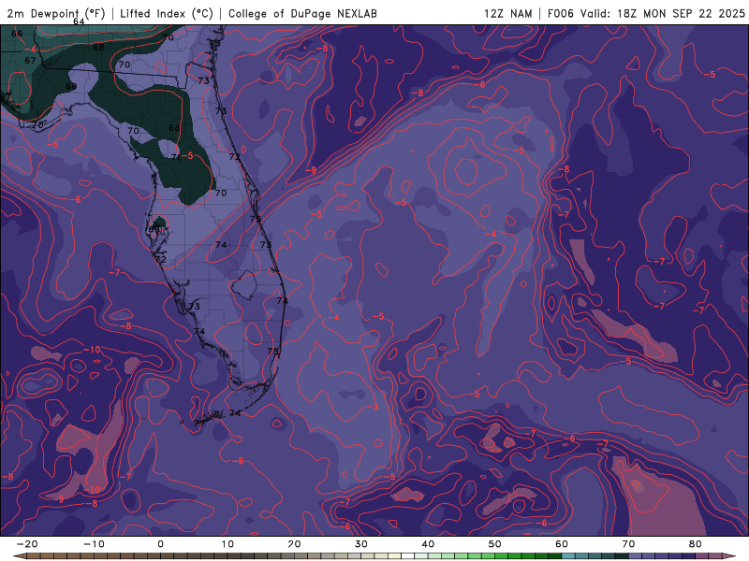Click the "College of DuPage NEXLAB" label

click(x=302, y=13)
